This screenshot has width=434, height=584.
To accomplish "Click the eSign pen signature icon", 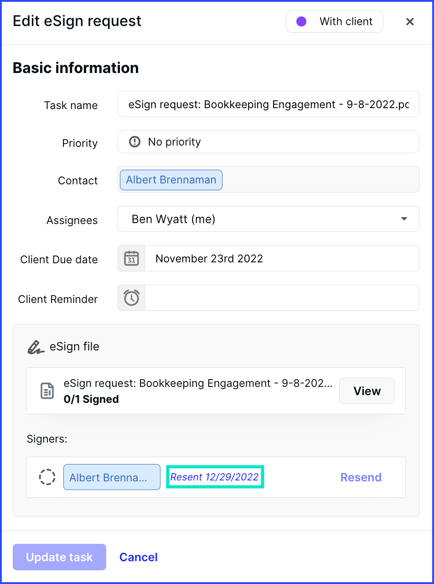I will [36, 347].
